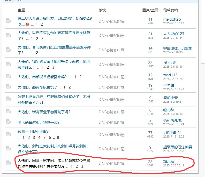Viewport: 205px width, 177px height.
Task: Open user profile '超级吊的万法仙君'
Action: [x=178, y=147]
